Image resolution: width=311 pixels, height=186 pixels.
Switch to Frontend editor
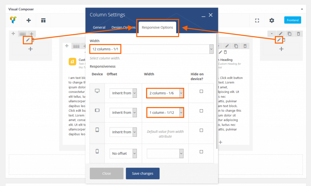point(292,20)
